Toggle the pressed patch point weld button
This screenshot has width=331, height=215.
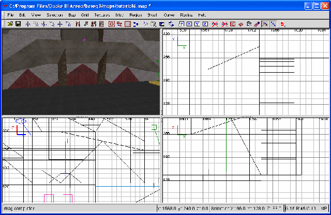[x=265, y=24]
